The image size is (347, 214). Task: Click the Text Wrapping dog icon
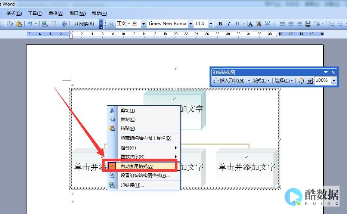tap(310, 81)
